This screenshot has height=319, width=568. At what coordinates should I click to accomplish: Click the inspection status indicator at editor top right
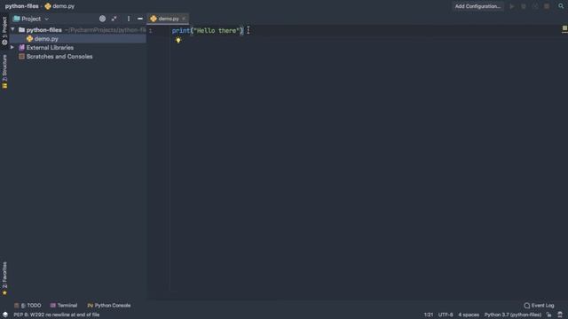tap(564, 27)
